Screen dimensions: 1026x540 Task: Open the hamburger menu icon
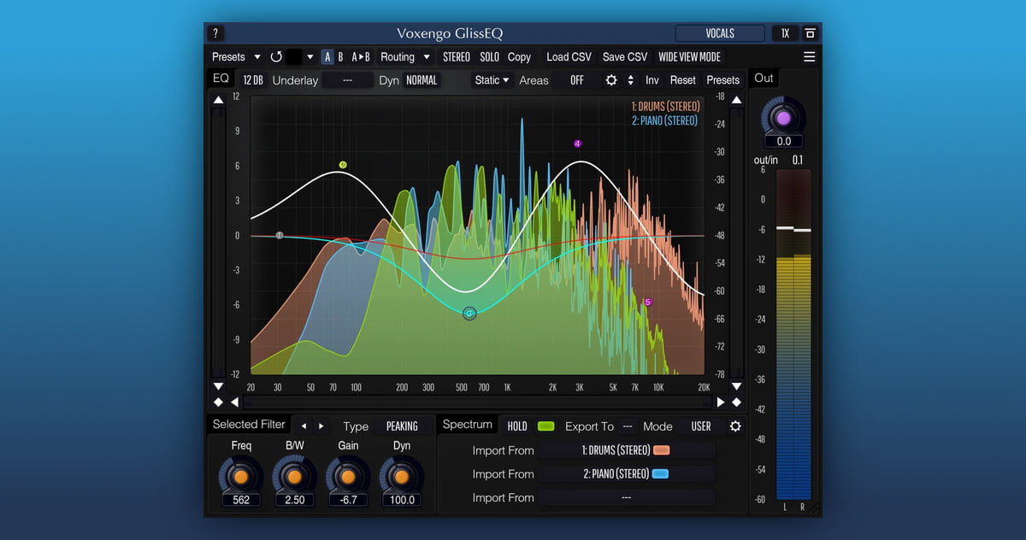[809, 57]
